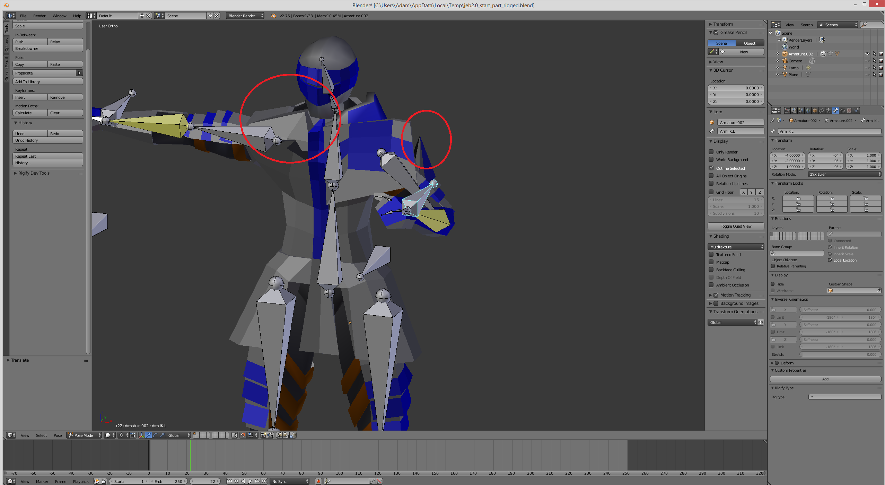Toggle Lamp row's renderability camera icon
Viewport: 885px width, 485px height.
click(881, 68)
